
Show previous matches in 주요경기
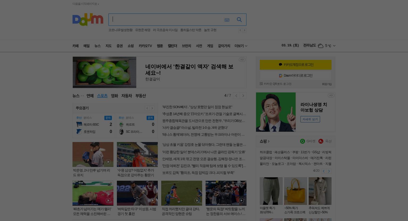(x=147, y=108)
